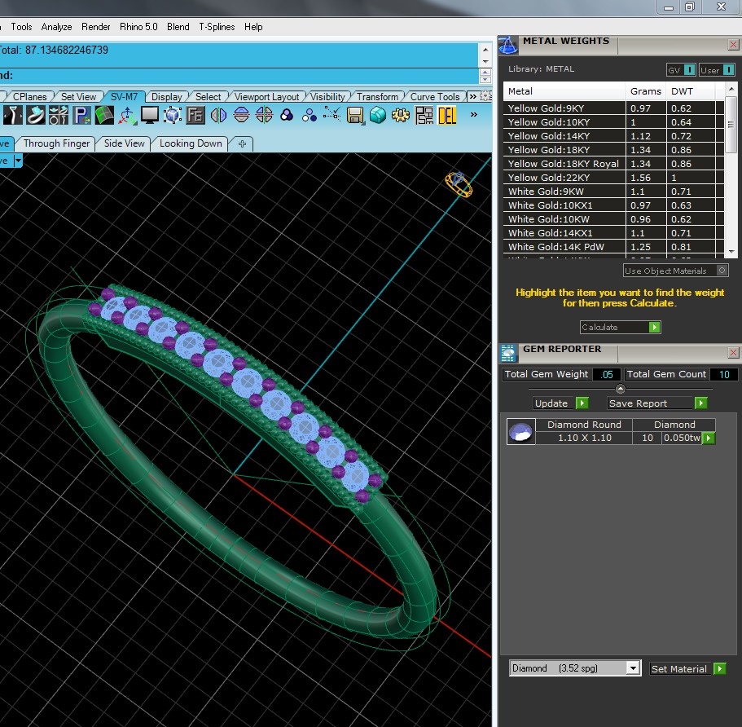Click the F6 toolbar icon
This screenshot has width=742, height=727.
195,115
